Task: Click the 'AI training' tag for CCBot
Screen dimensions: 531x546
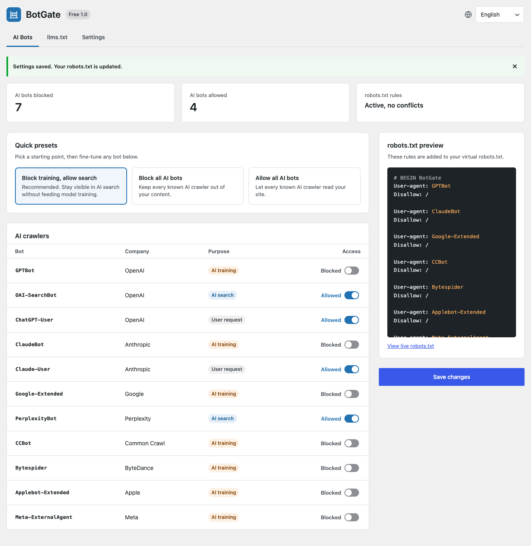Action: (224, 443)
